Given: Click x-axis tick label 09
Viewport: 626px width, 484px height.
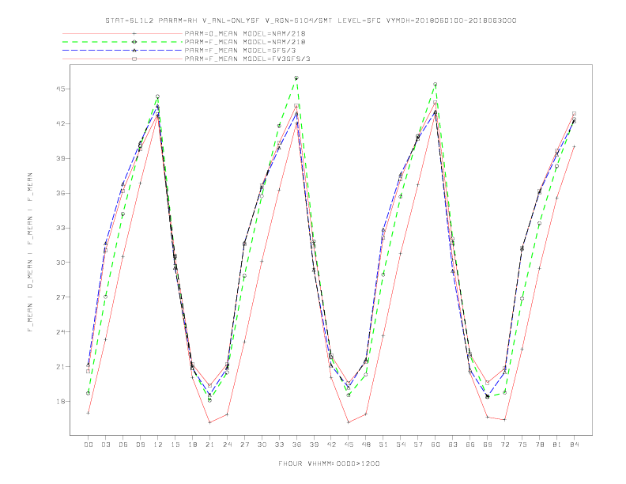Looking at the screenshot, I should point(140,444).
